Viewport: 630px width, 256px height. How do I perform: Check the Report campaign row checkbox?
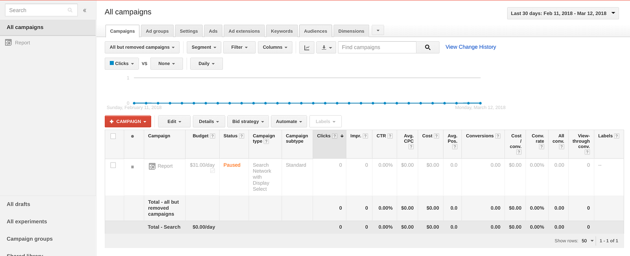113,165
